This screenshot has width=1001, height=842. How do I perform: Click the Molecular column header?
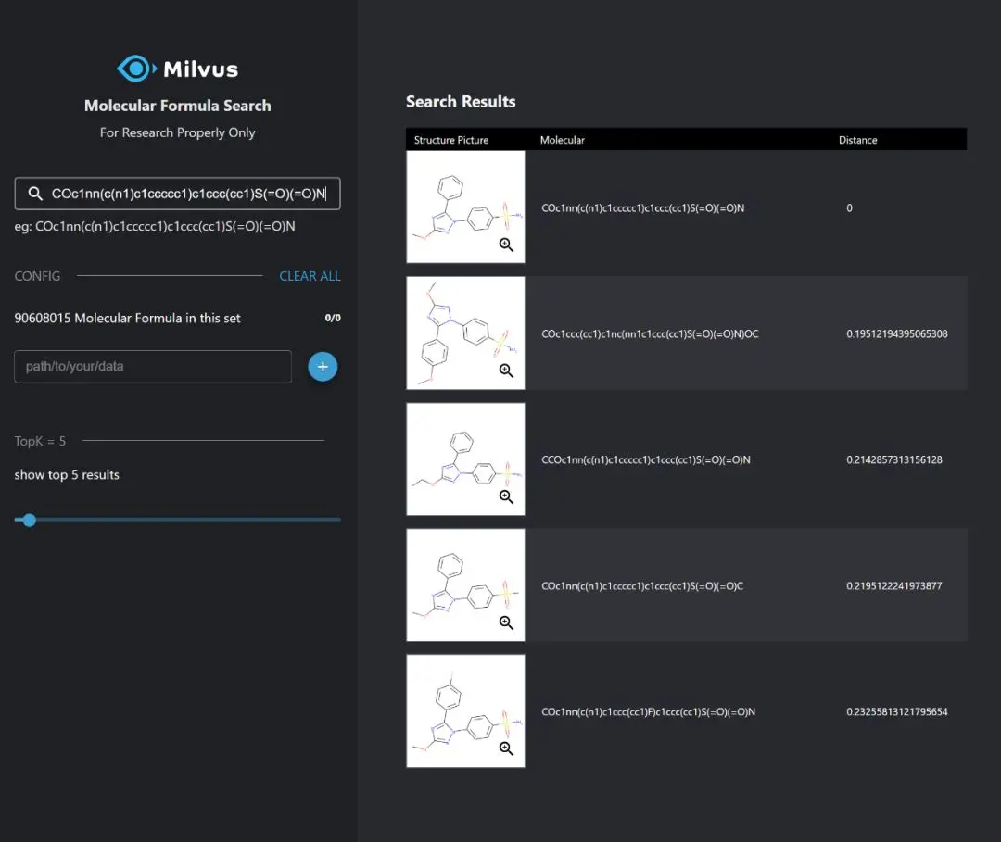point(563,140)
